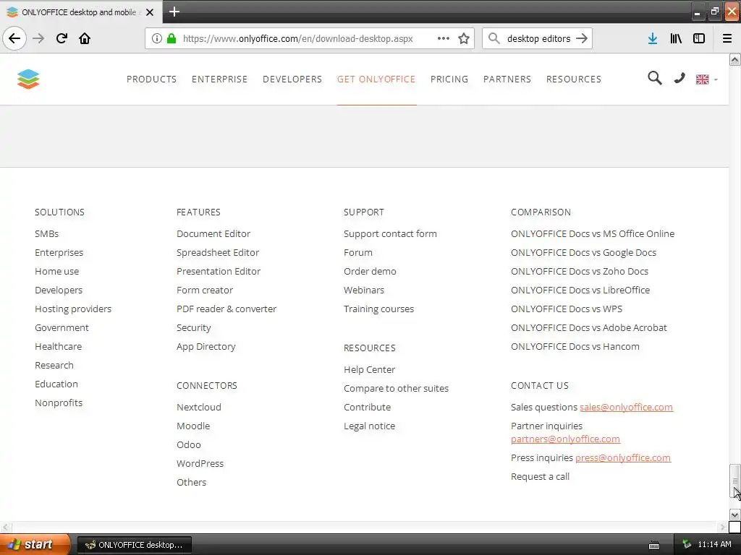The width and height of the screenshot is (741, 555).
Task: Click the desktop editors search field
Action: (x=538, y=38)
